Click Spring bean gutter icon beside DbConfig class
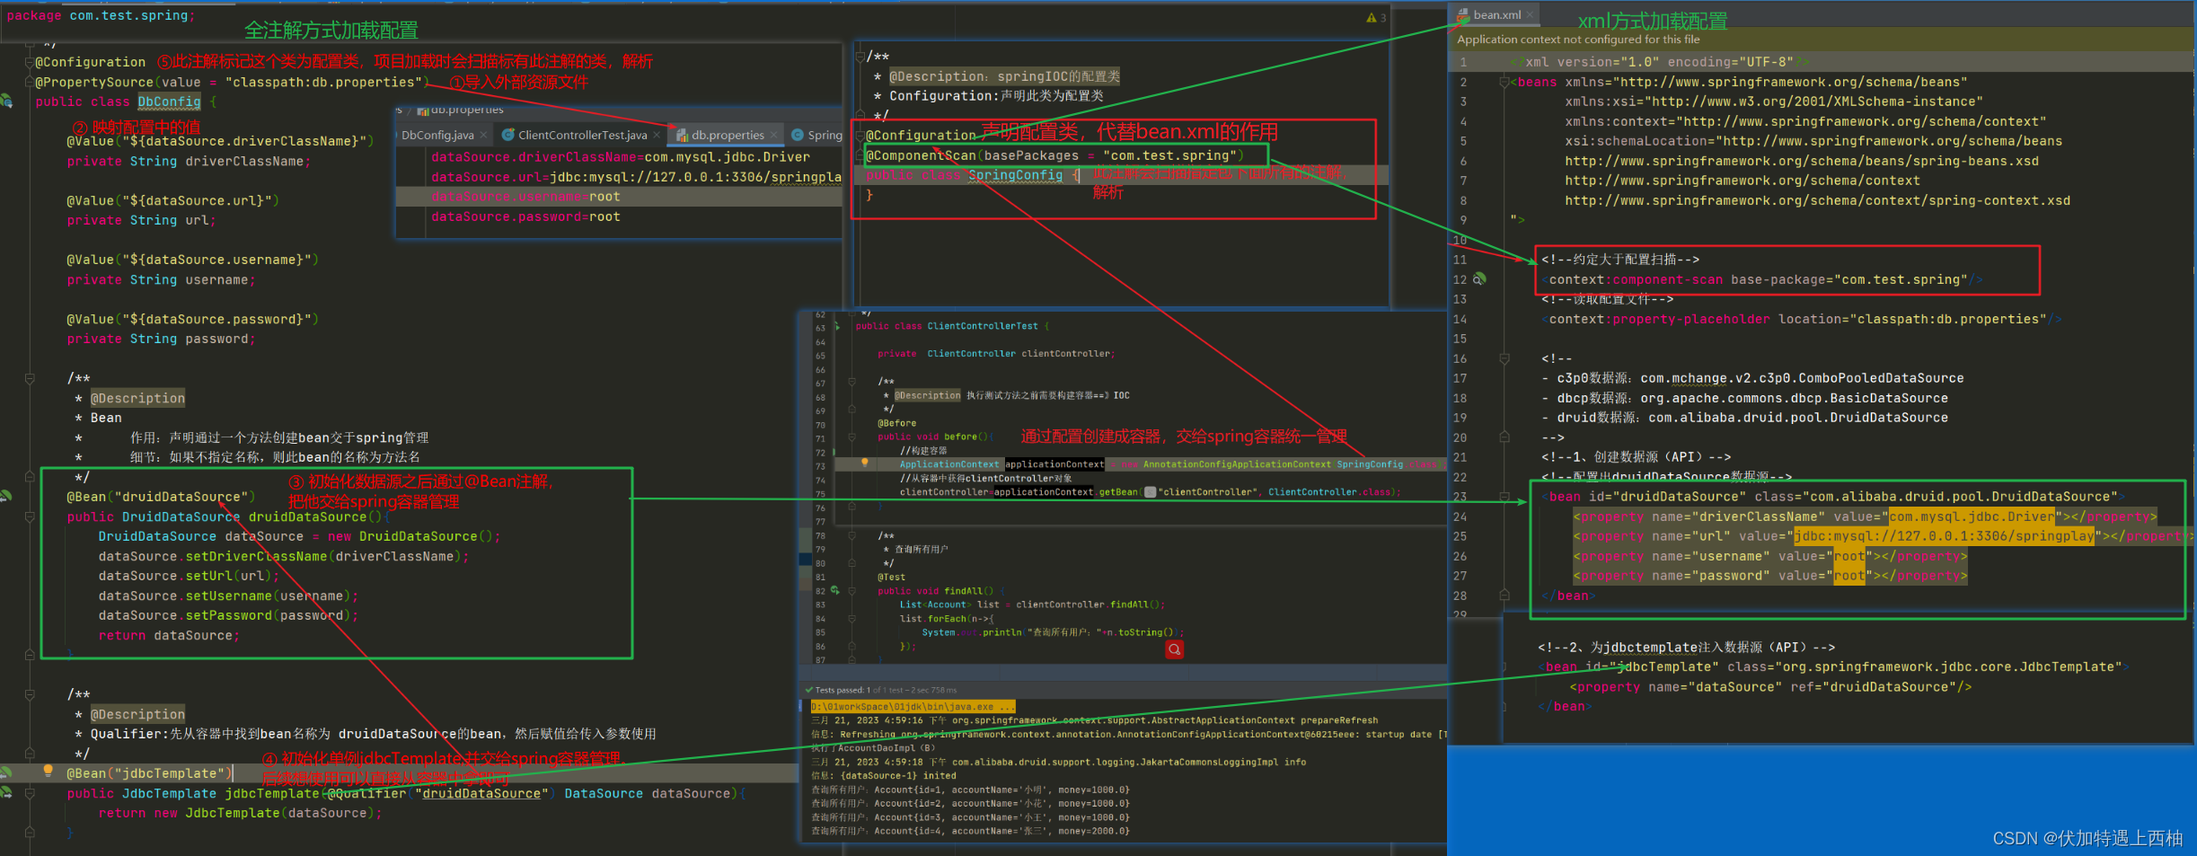Screen dimensions: 2197x856 [6, 101]
